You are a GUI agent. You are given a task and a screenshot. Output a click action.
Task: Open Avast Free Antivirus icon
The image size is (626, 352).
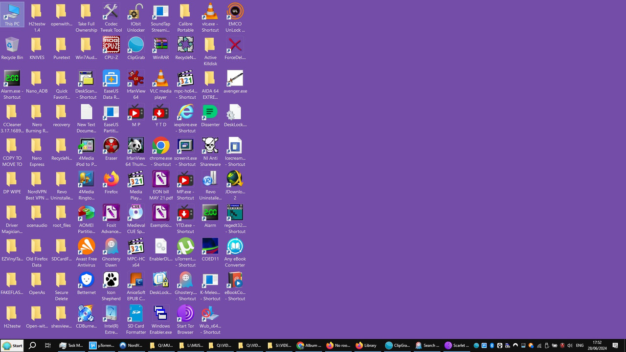87,253
